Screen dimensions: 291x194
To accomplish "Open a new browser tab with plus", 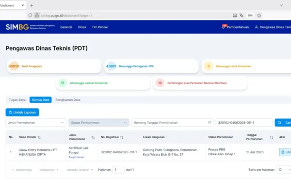I will [32, 5].
